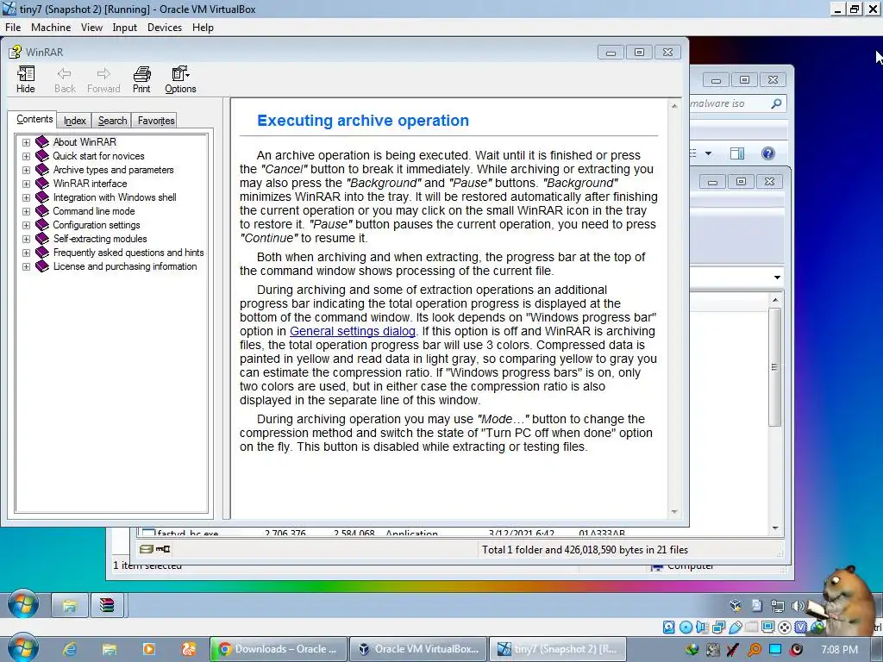883x662 pixels.
Task: Click the search magnifier in the Explorer window
Action: click(x=776, y=103)
